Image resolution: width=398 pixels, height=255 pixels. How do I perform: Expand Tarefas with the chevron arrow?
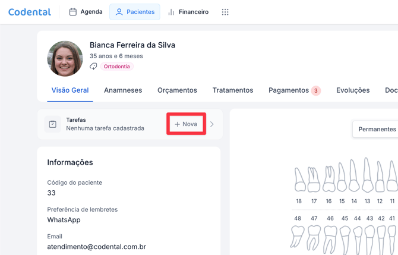coord(212,124)
